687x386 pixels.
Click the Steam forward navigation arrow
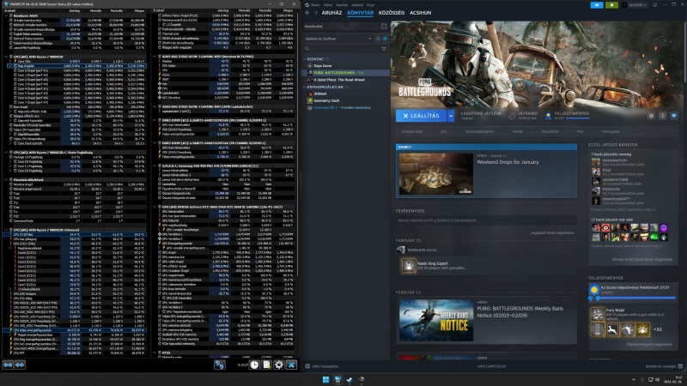(x=314, y=13)
